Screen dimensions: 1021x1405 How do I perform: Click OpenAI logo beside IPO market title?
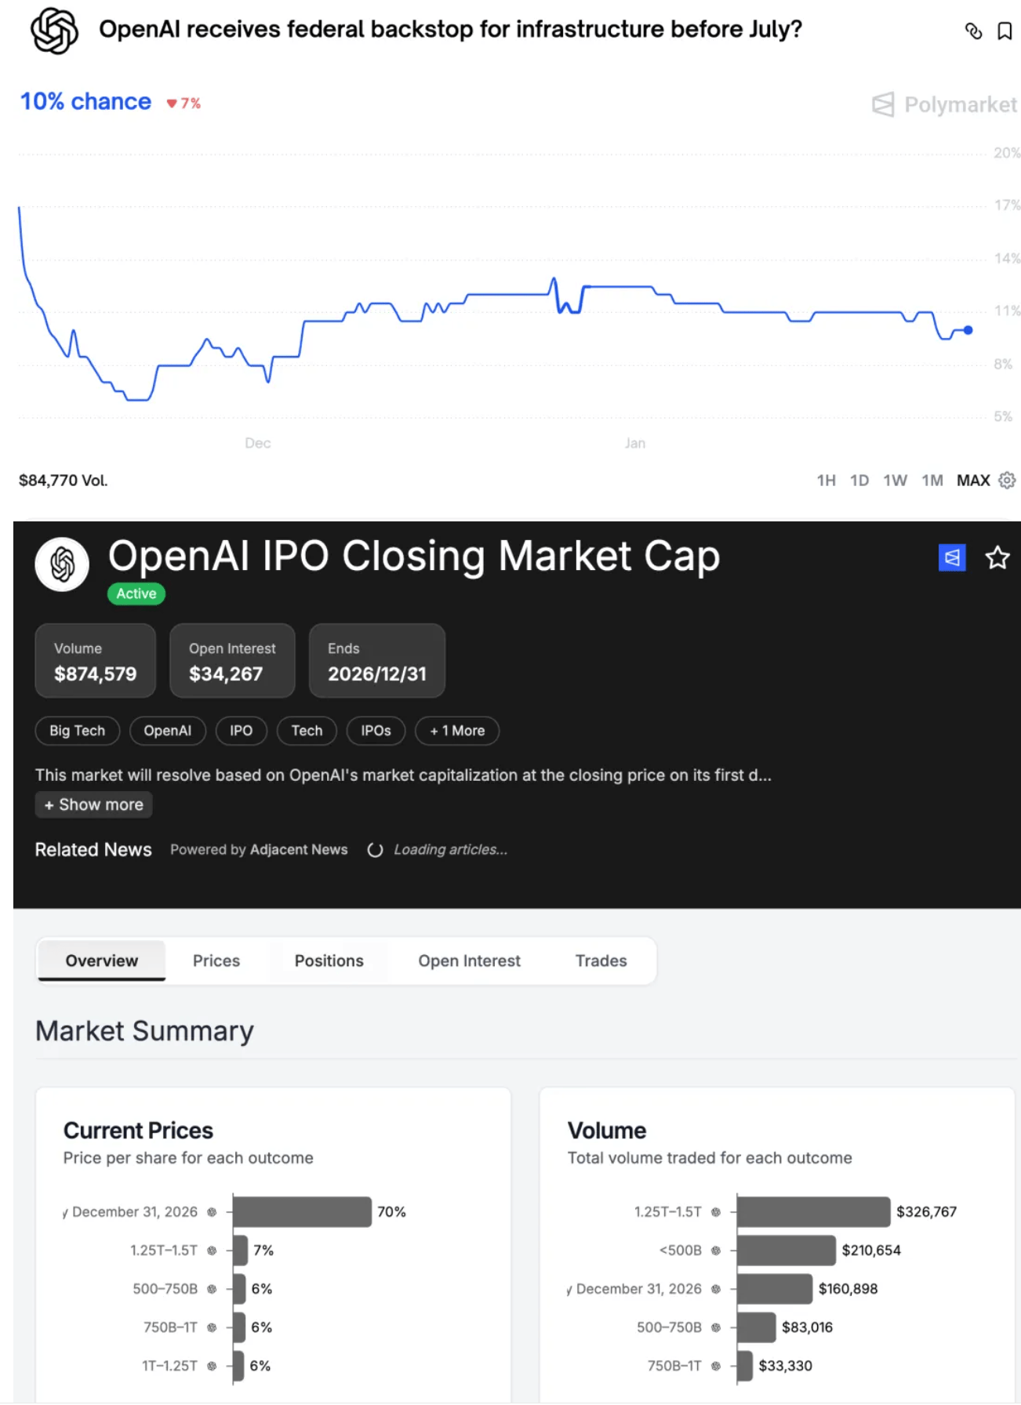tap(62, 564)
